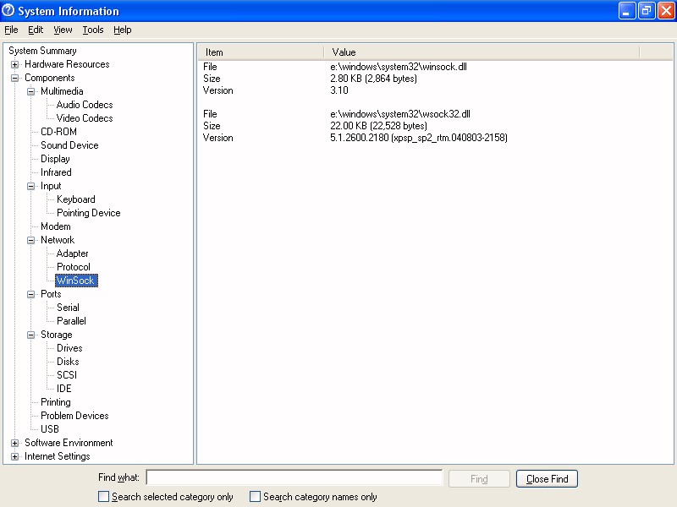The image size is (677, 507).
Task: Select the Modem category
Action: [x=56, y=226]
